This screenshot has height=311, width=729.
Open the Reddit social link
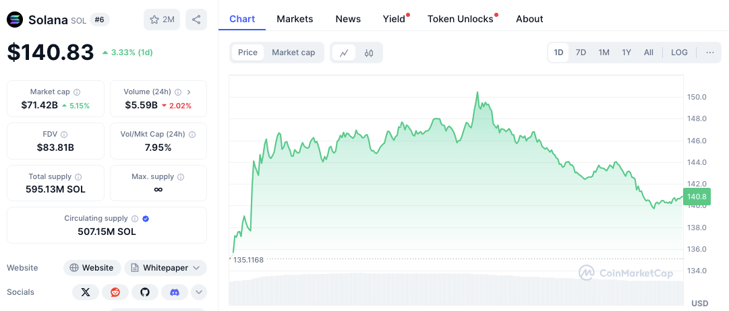tap(115, 292)
